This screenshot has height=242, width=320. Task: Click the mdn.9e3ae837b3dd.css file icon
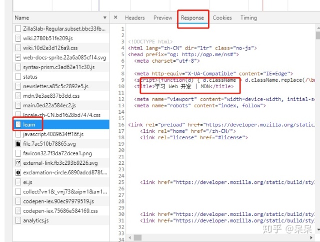coord(18,96)
